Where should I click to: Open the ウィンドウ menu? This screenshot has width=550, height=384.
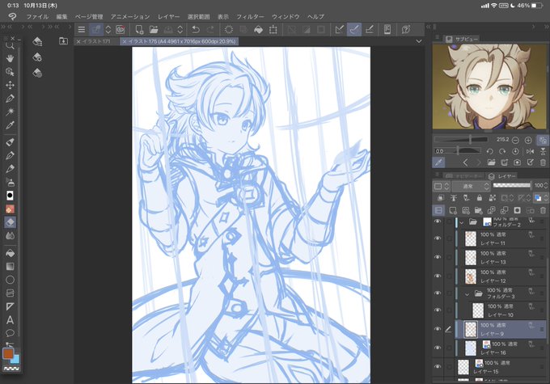(286, 16)
